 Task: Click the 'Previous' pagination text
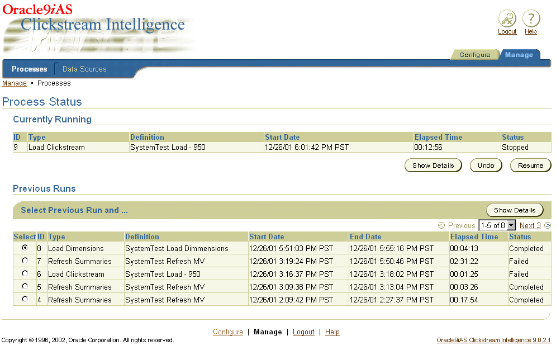tap(462, 225)
